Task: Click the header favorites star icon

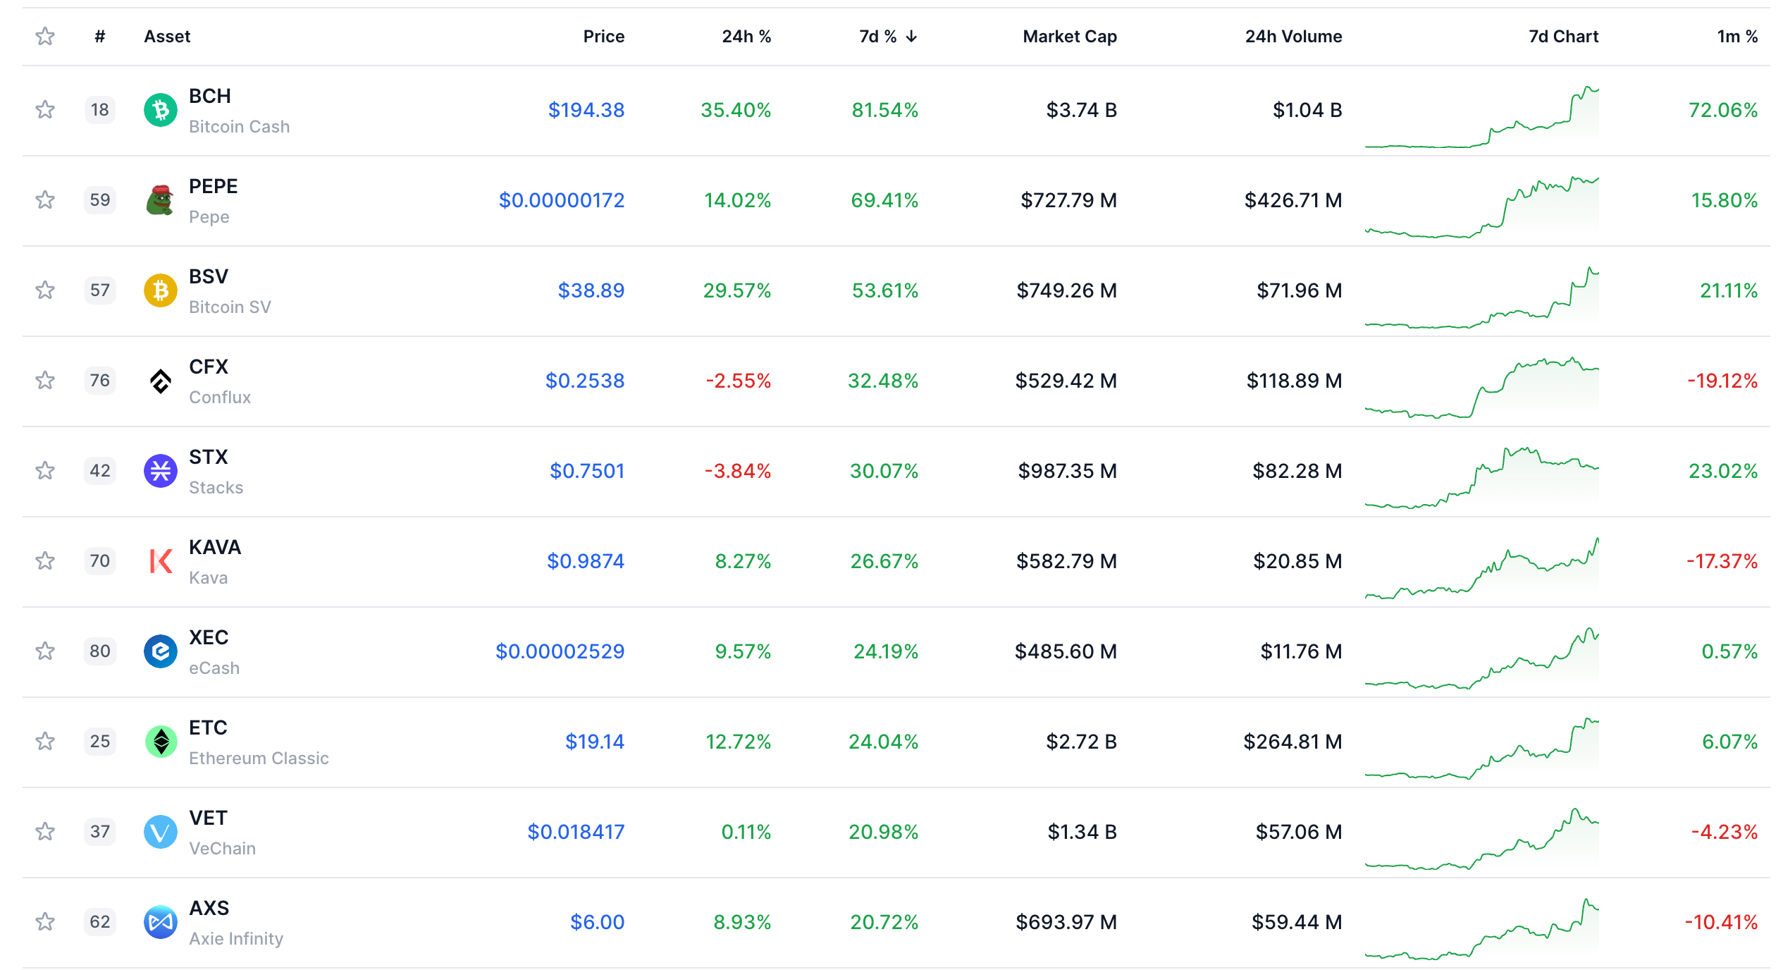Action: pos(45,37)
